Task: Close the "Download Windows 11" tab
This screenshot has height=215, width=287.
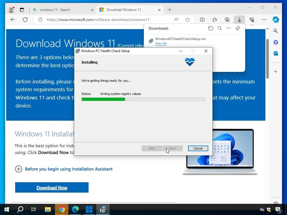Action: point(159,10)
